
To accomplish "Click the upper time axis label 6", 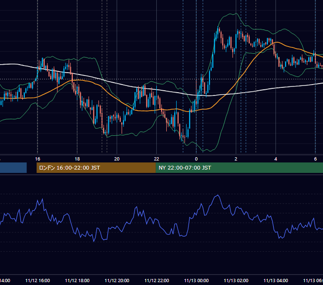I will 315,159.
